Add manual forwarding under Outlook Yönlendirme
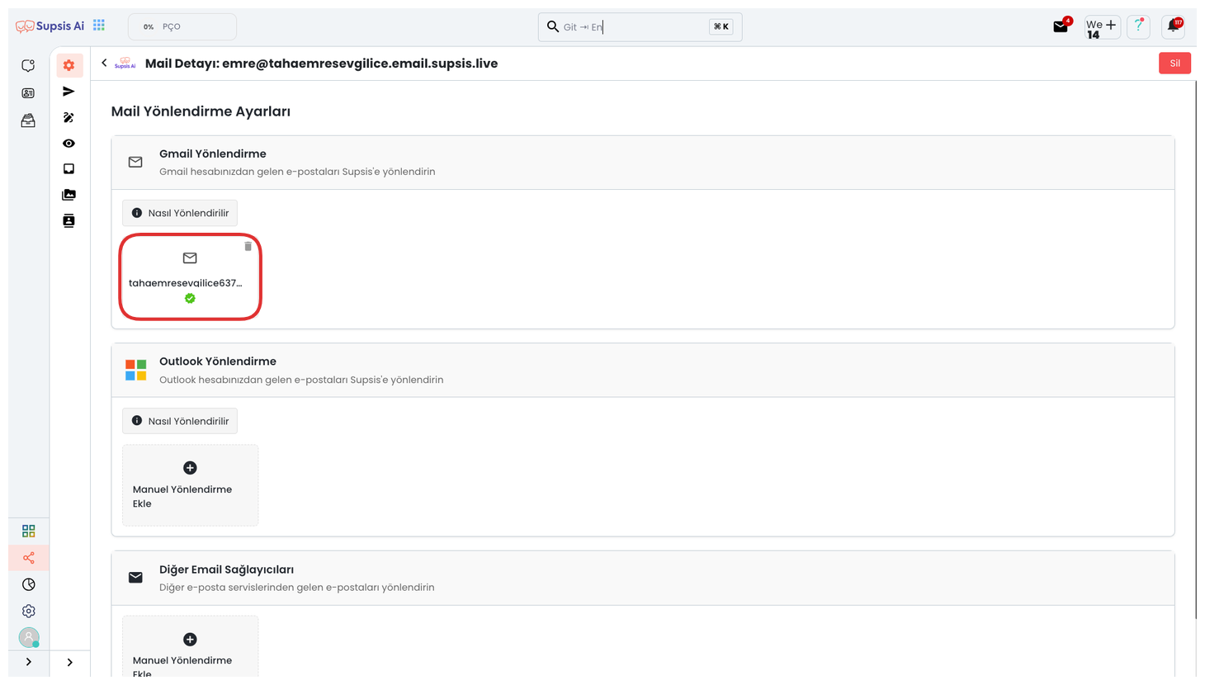Screen dimensions: 1205x685 [190, 485]
